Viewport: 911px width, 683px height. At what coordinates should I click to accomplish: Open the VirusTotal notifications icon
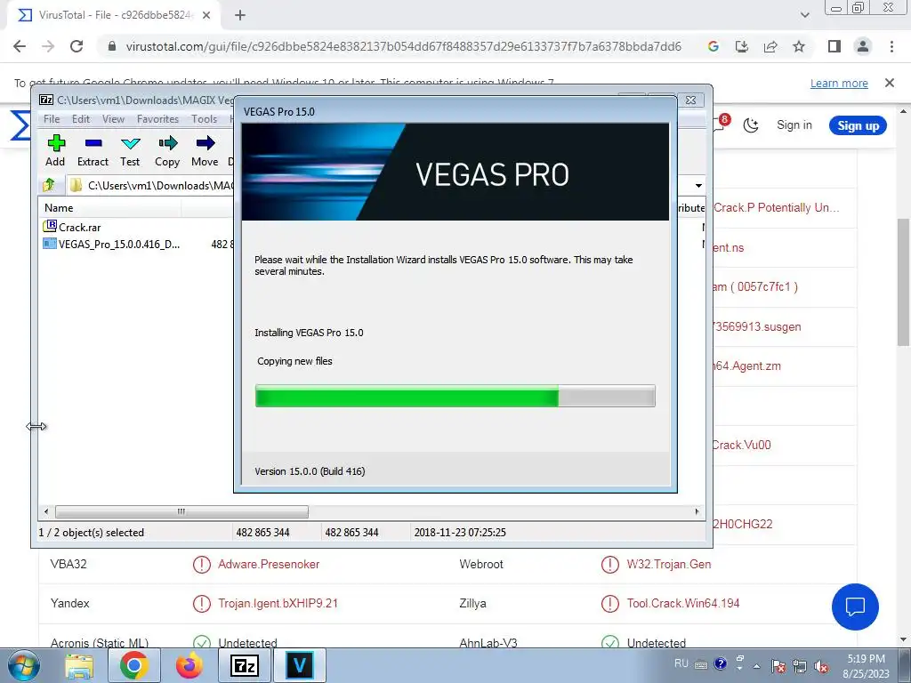721,124
